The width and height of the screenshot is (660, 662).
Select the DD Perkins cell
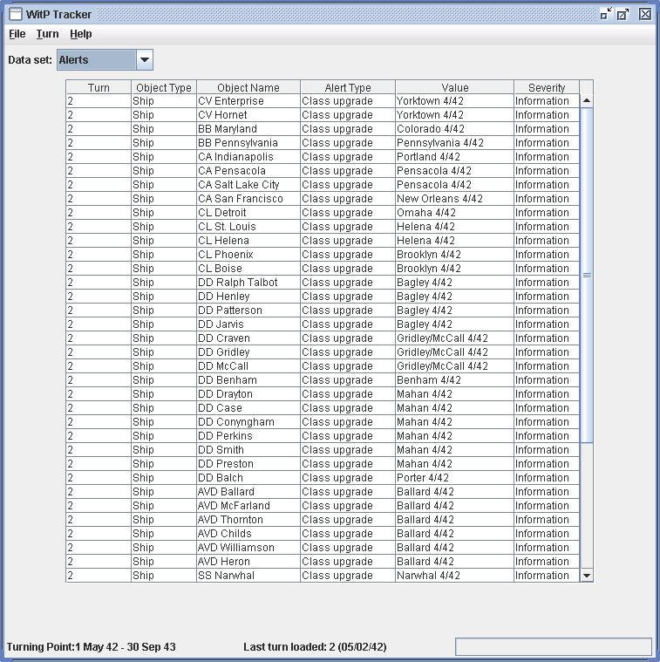point(248,435)
